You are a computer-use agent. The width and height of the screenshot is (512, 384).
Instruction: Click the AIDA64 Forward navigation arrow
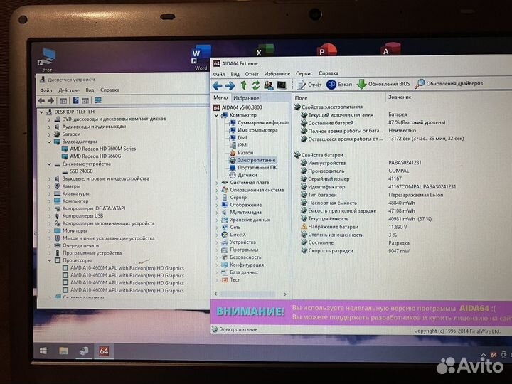tap(230, 85)
